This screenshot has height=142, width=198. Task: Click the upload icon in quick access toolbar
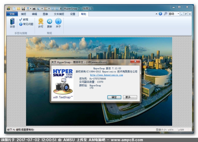(x=28, y=9)
